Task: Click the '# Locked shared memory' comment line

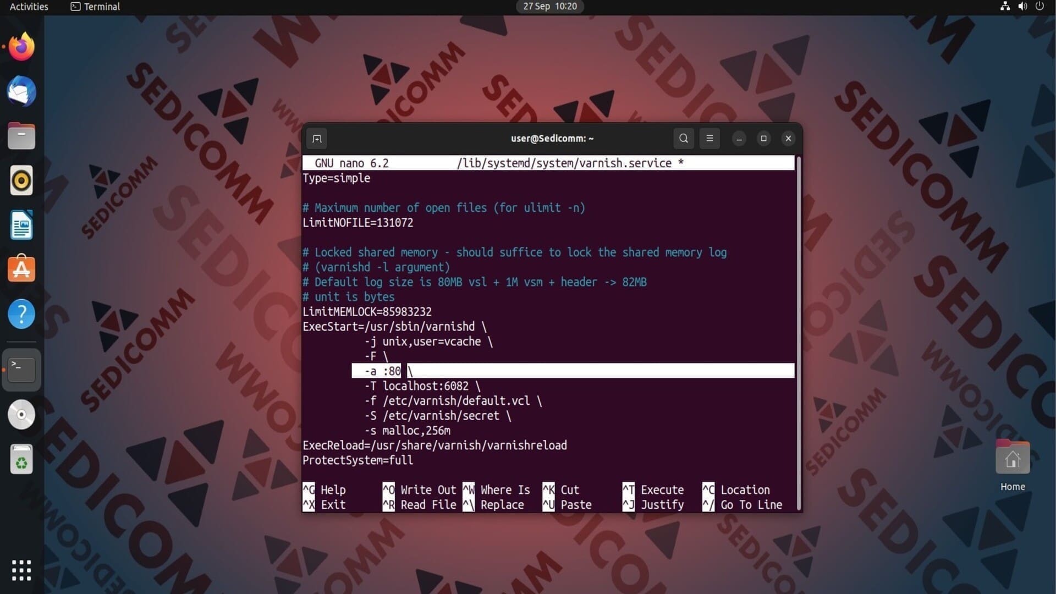Action: 515,252
